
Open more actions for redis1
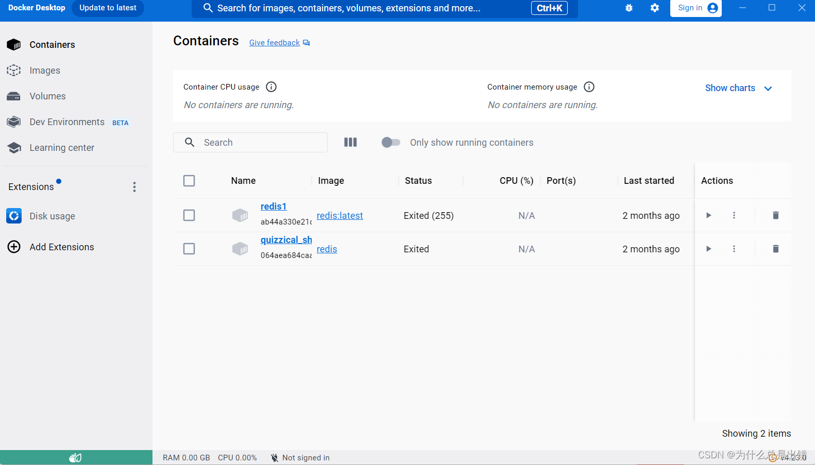coord(734,215)
